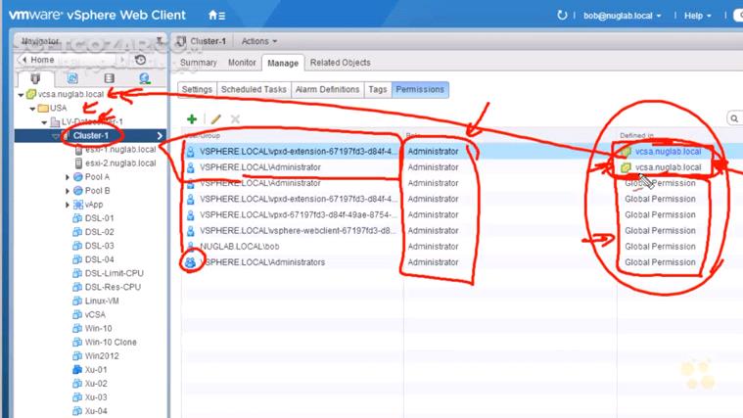Click the selected row's vcsa.nuglab.local link
743x418 pixels.
[x=669, y=152]
